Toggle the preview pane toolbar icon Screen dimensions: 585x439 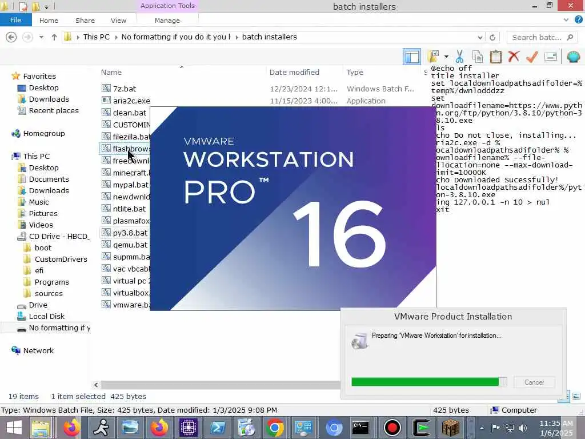pyautogui.click(x=412, y=57)
